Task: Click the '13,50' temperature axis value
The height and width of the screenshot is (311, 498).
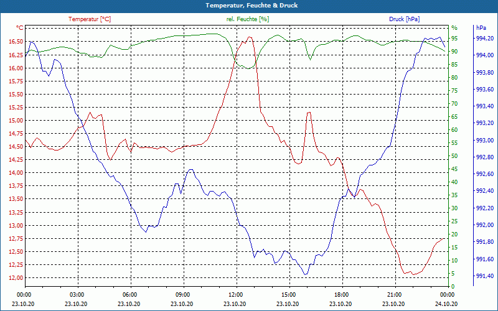Action: [15, 199]
